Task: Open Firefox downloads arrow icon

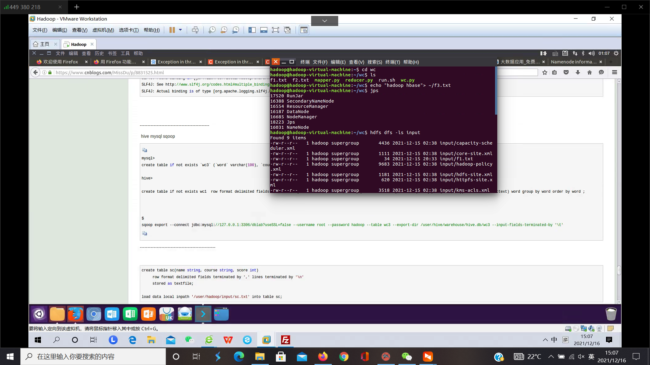Action: (x=578, y=72)
